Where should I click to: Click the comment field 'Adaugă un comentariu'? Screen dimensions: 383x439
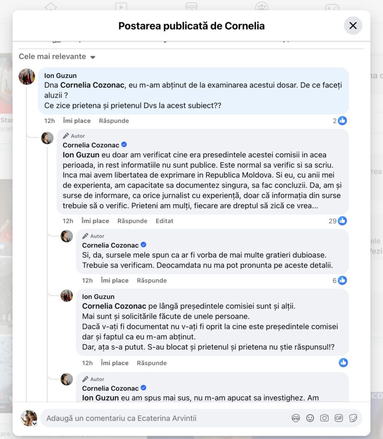pos(163,418)
